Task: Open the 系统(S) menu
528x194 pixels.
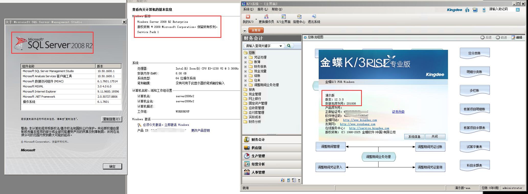Action: [x=248, y=9]
